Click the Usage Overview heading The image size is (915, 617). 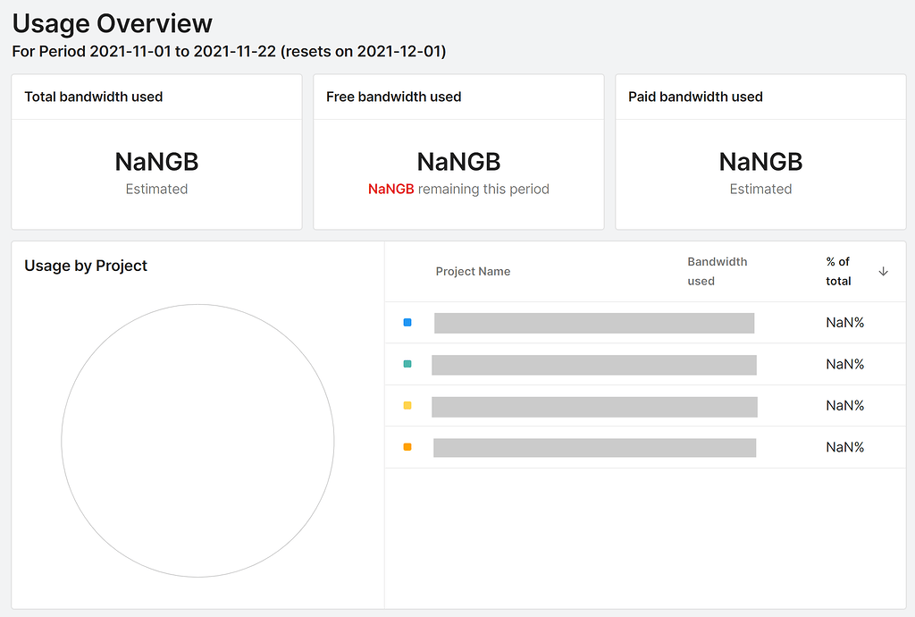coord(113,23)
